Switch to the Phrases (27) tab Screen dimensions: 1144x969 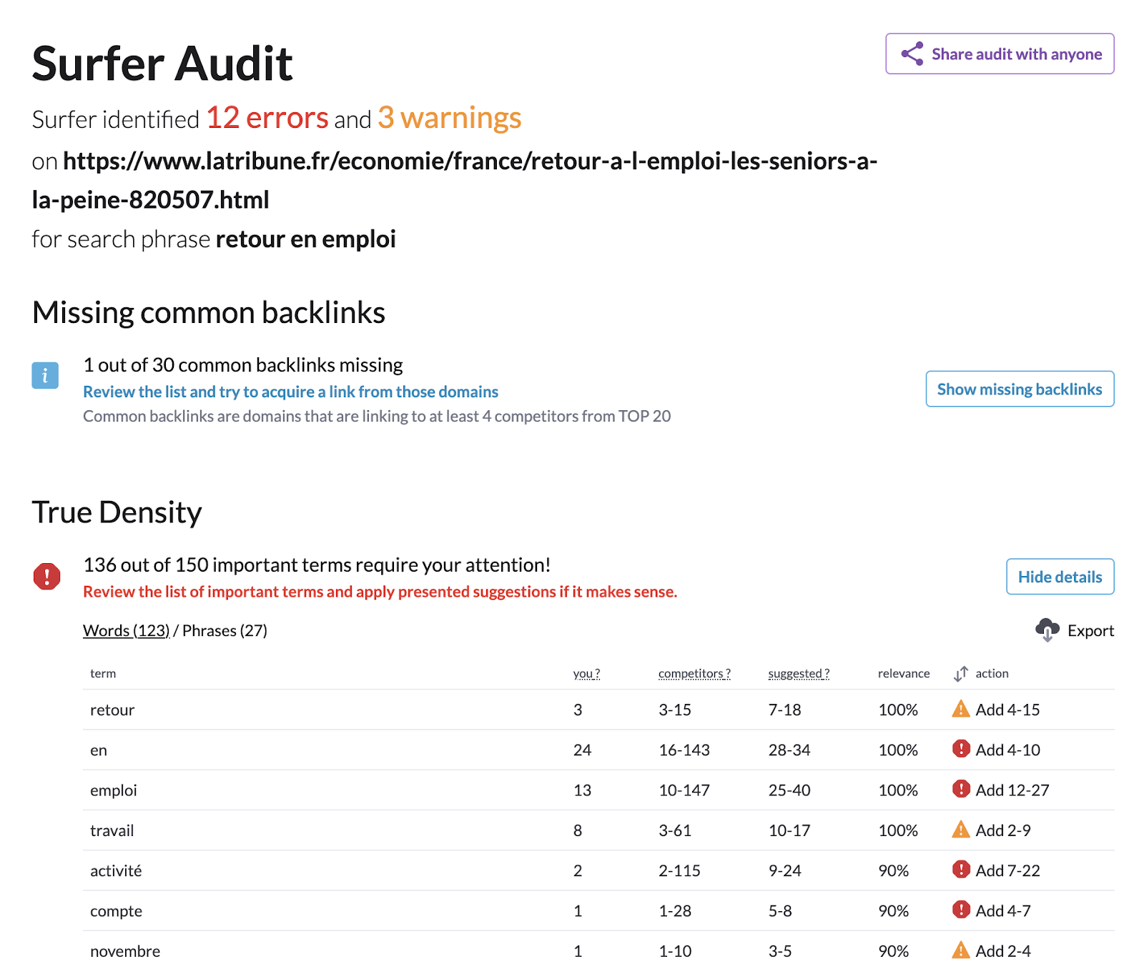click(x=225, y=630)
